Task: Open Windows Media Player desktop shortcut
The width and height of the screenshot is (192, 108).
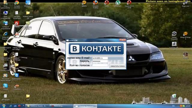Action: tap(5, 77)
